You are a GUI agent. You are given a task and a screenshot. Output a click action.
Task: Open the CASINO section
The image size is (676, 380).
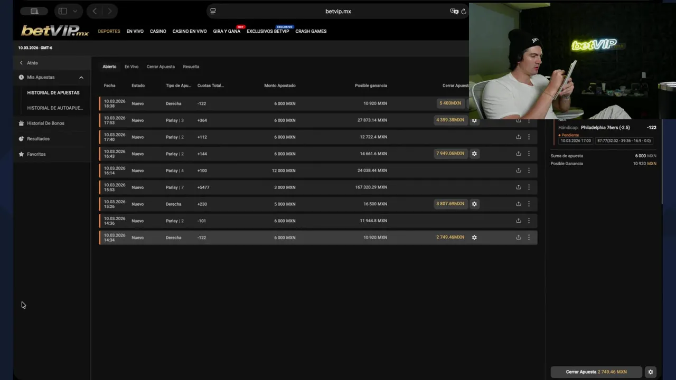158,31
